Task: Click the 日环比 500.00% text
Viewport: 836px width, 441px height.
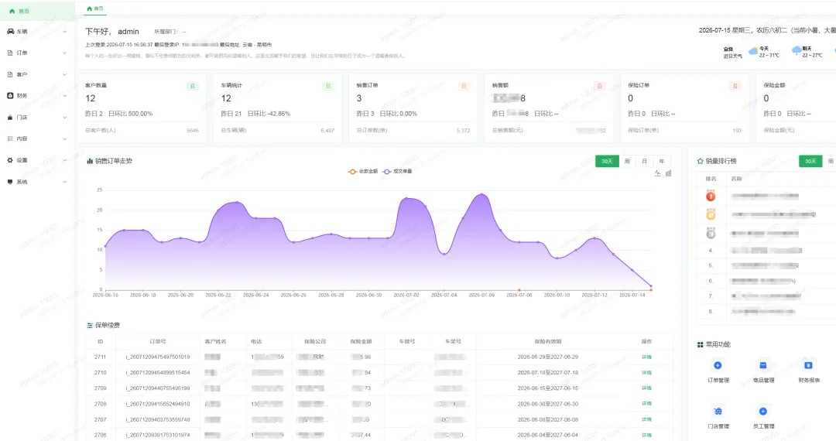Action: 130,114
